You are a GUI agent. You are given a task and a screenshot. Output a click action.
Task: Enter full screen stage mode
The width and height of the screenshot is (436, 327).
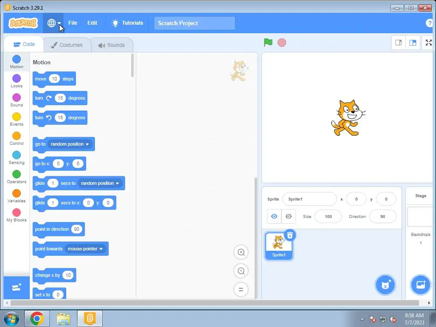428,43
